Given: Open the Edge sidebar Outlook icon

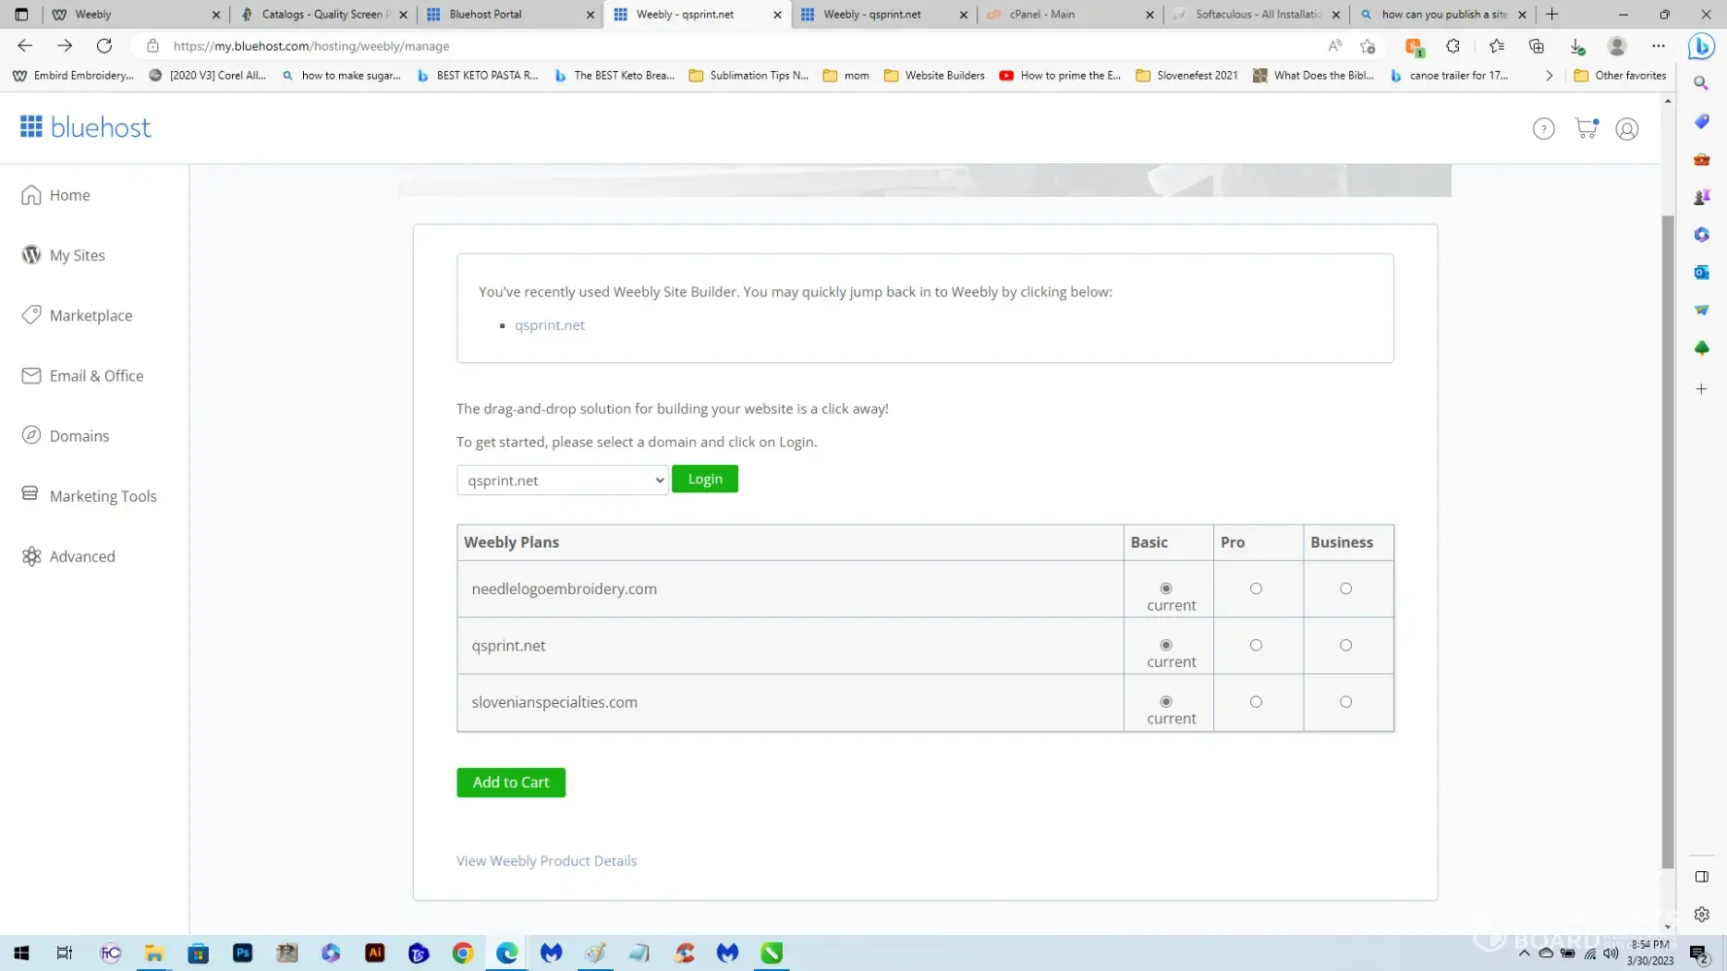Looking at the screenshot, I should point(1701,273).
